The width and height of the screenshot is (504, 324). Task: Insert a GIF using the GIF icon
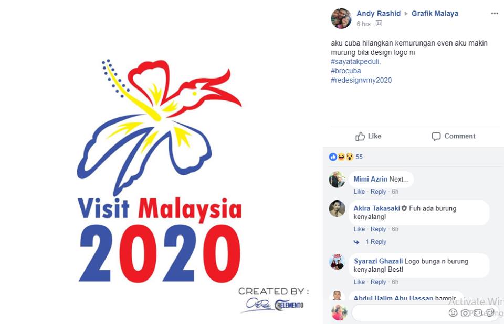(x=477, y=312)
